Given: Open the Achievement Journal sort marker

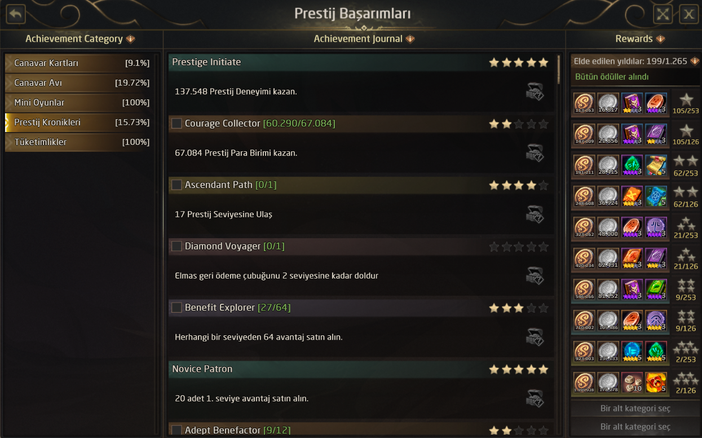Looking at the screenshot, I should pyautogui.click(x=410, y=39).
